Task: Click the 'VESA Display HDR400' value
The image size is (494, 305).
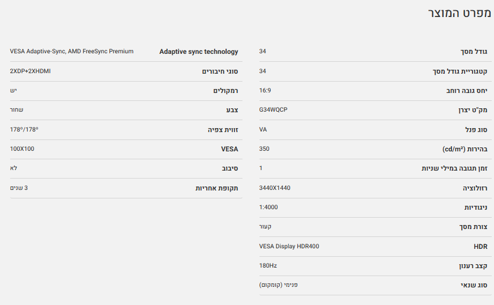Action: [289, 247]
